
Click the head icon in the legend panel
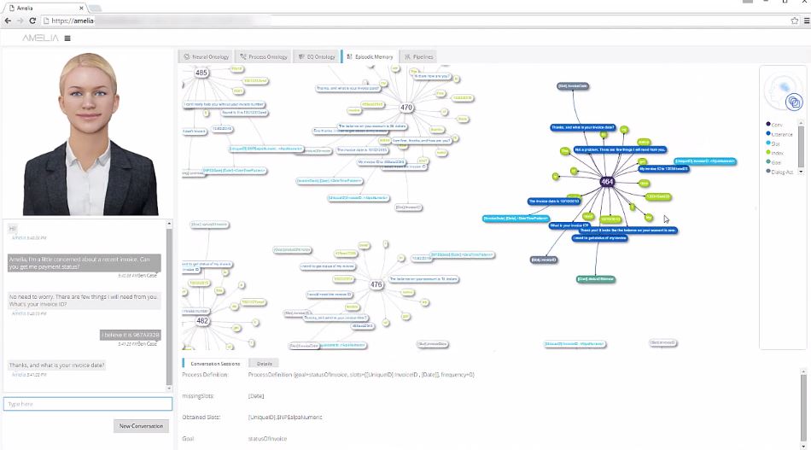coord(782,96)
